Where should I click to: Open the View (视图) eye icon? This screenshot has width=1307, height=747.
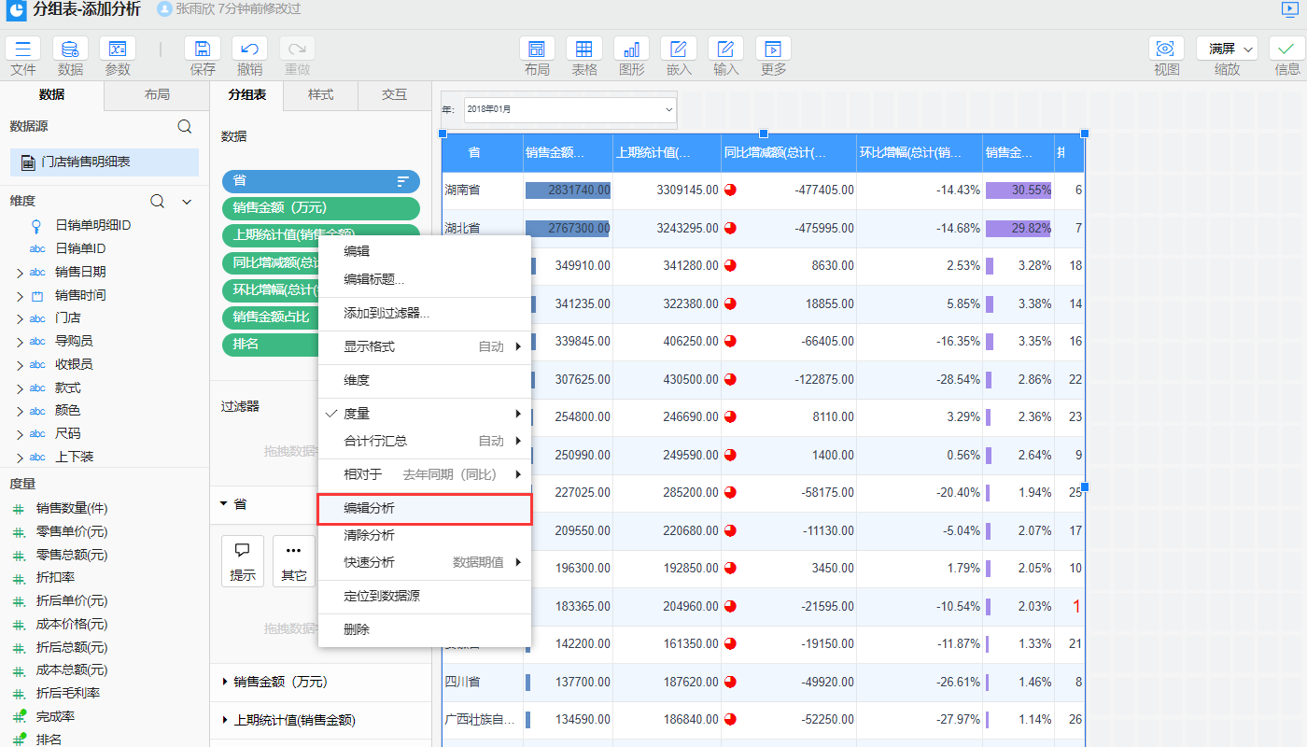1166,49
